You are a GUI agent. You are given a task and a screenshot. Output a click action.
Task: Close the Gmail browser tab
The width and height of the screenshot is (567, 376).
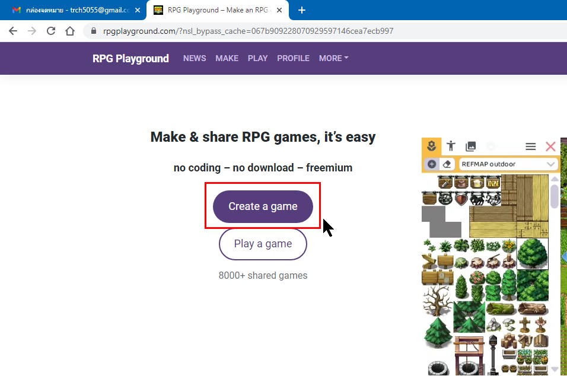click(138, 10)
